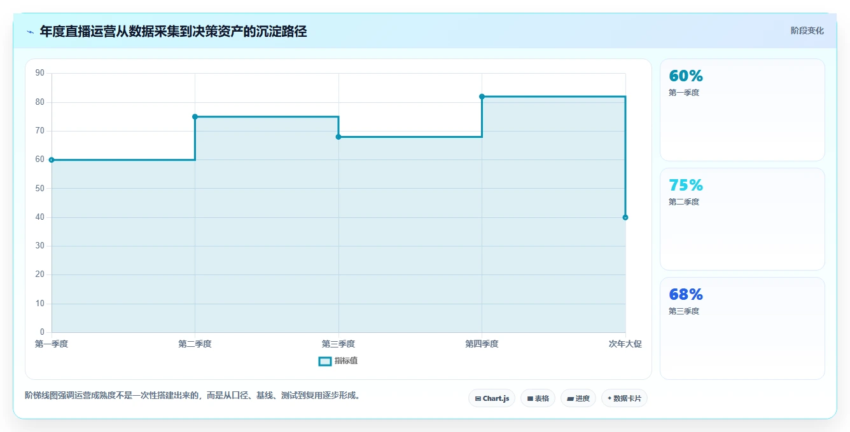Open the 60% 第一季度 stat card
Screen dimensions: 850x432
(x=742, y=110)
